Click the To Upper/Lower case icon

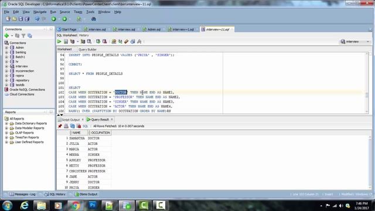(x=120, y=42)
